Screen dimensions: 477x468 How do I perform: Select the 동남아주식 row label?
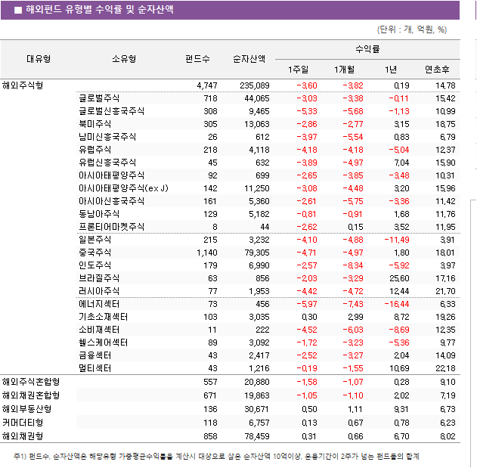coord(99,214)
